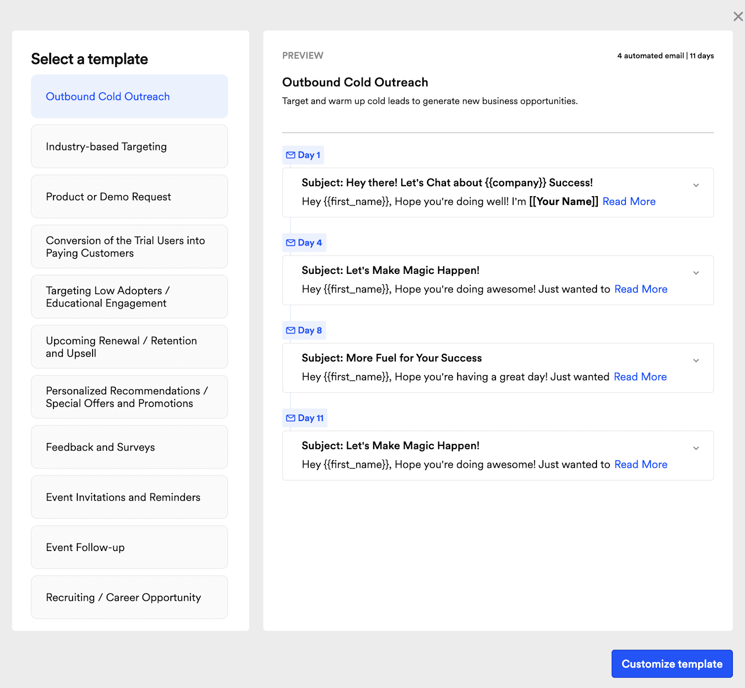Click the Day 8 envelope icon
Screen dimensions: 745x688
click(x=291, y=330)
